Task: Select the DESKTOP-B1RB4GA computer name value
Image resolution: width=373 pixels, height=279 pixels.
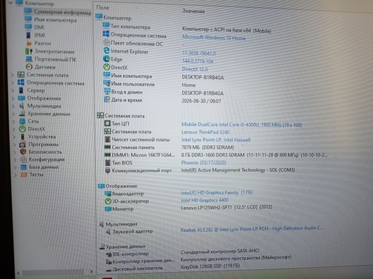Action: point(203,77)
